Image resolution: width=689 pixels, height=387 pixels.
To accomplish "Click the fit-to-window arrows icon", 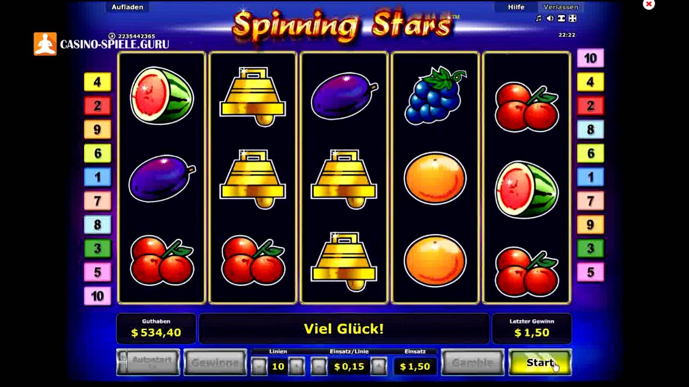I will [561, 18].
